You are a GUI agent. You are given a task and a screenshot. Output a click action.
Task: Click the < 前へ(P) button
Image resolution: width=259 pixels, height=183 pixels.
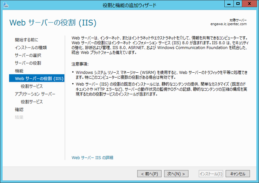[149, 174]
